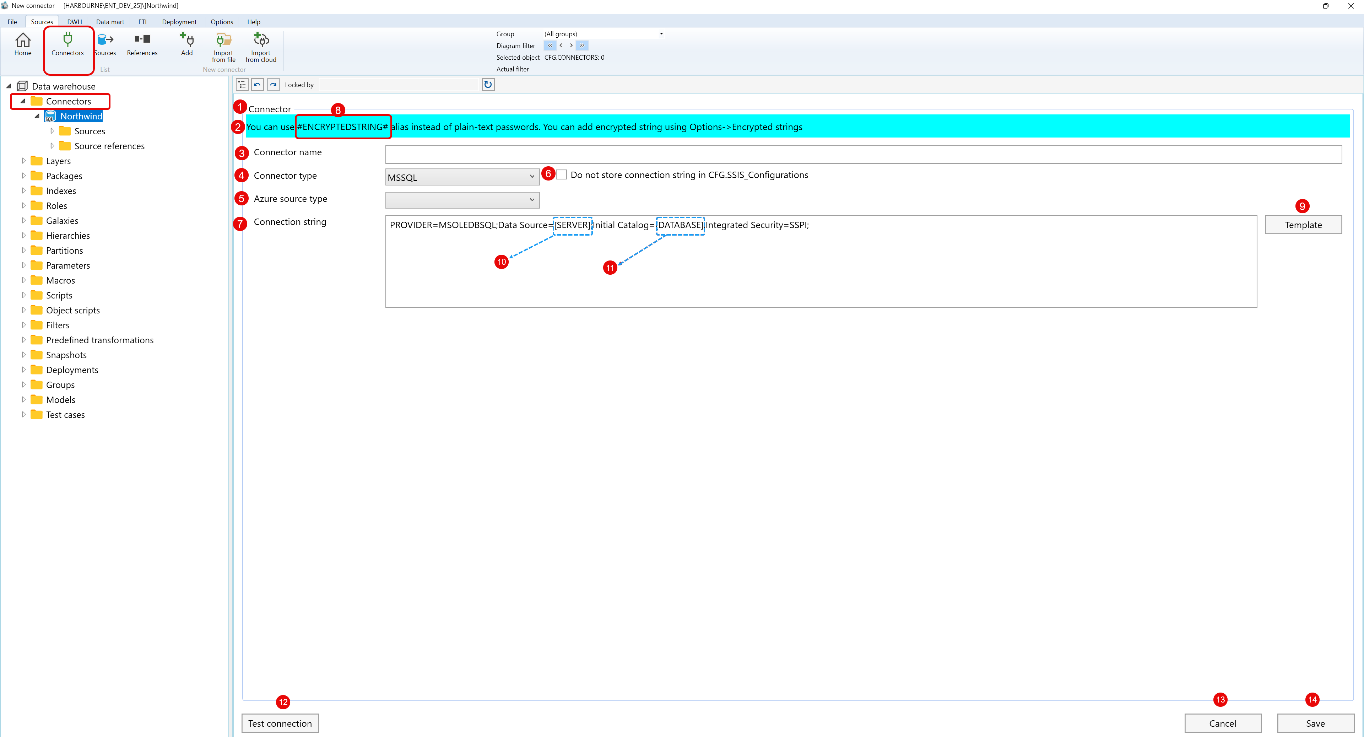This screenshot has height=737, width=1364.
Task: Select the Connectors plug icon
Action: pyautogui.click(x=67, y=44)
